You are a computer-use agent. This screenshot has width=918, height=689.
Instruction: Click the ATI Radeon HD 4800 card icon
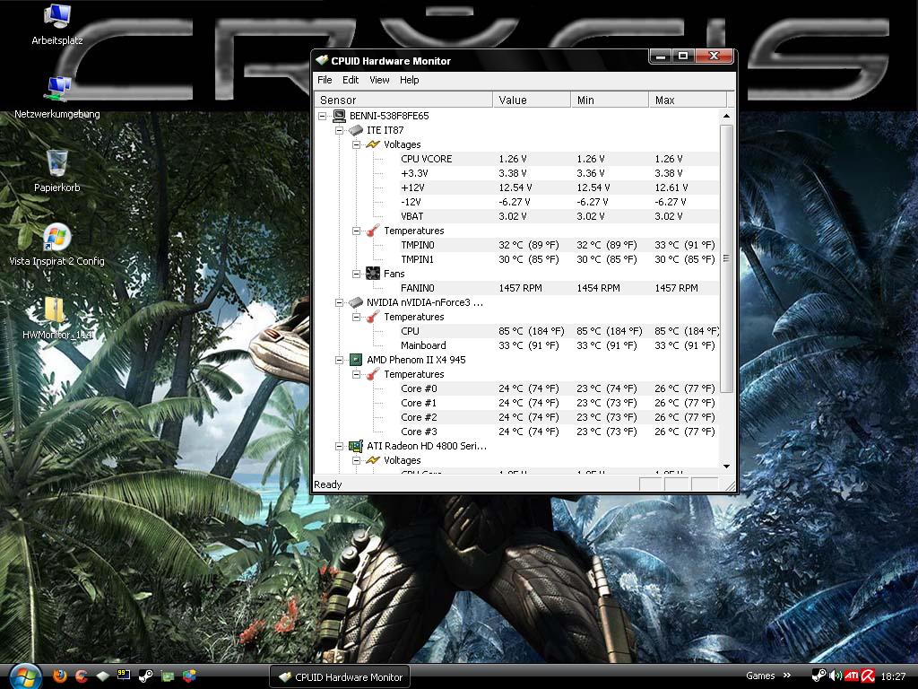click(x=355, y=446)
